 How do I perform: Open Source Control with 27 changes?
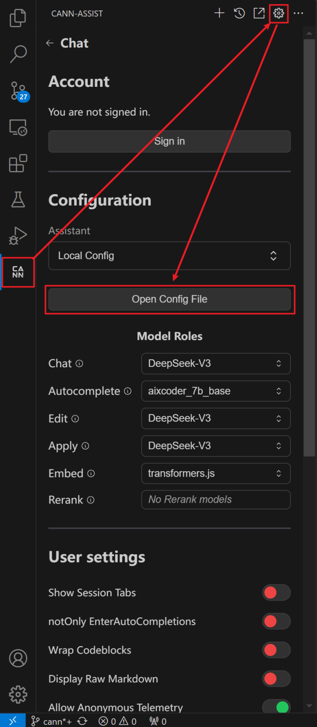(x=18, y=91)
